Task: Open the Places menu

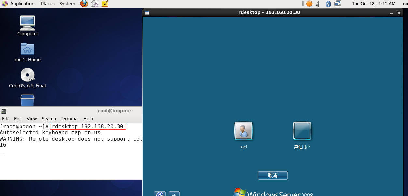Action: click(48, 4)
